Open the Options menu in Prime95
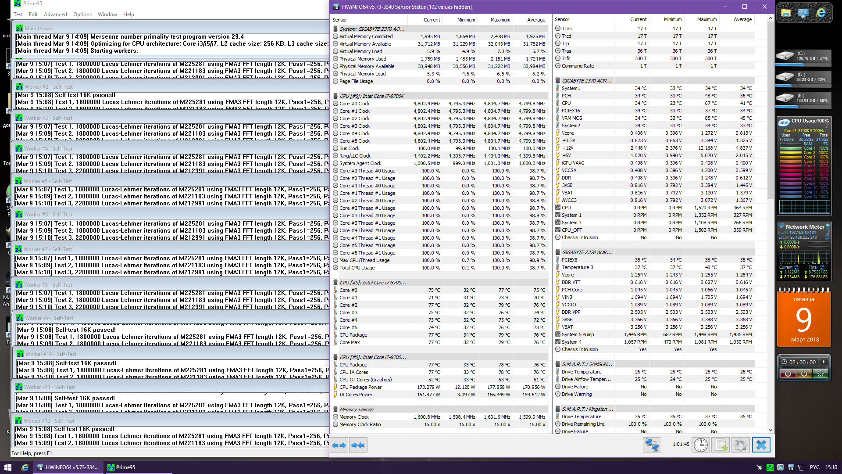Screen dimensions: 842x474 coord(82,14)
